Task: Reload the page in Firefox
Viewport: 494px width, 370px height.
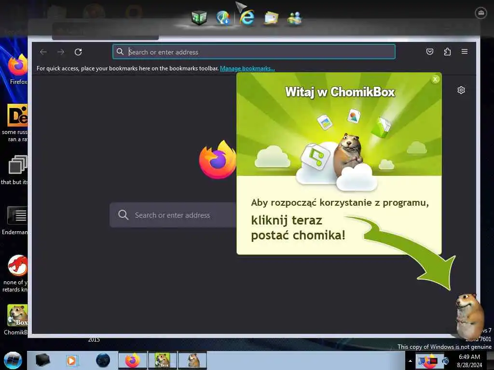Action: pyautogui.click(x=78, y=52)
